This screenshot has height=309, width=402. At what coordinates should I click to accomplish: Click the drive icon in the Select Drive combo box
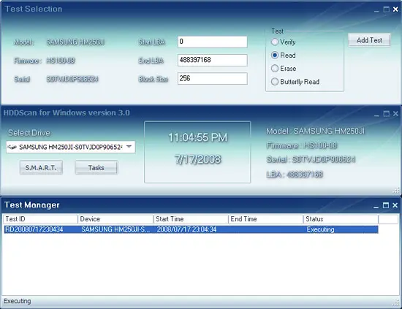click(12, 147)
